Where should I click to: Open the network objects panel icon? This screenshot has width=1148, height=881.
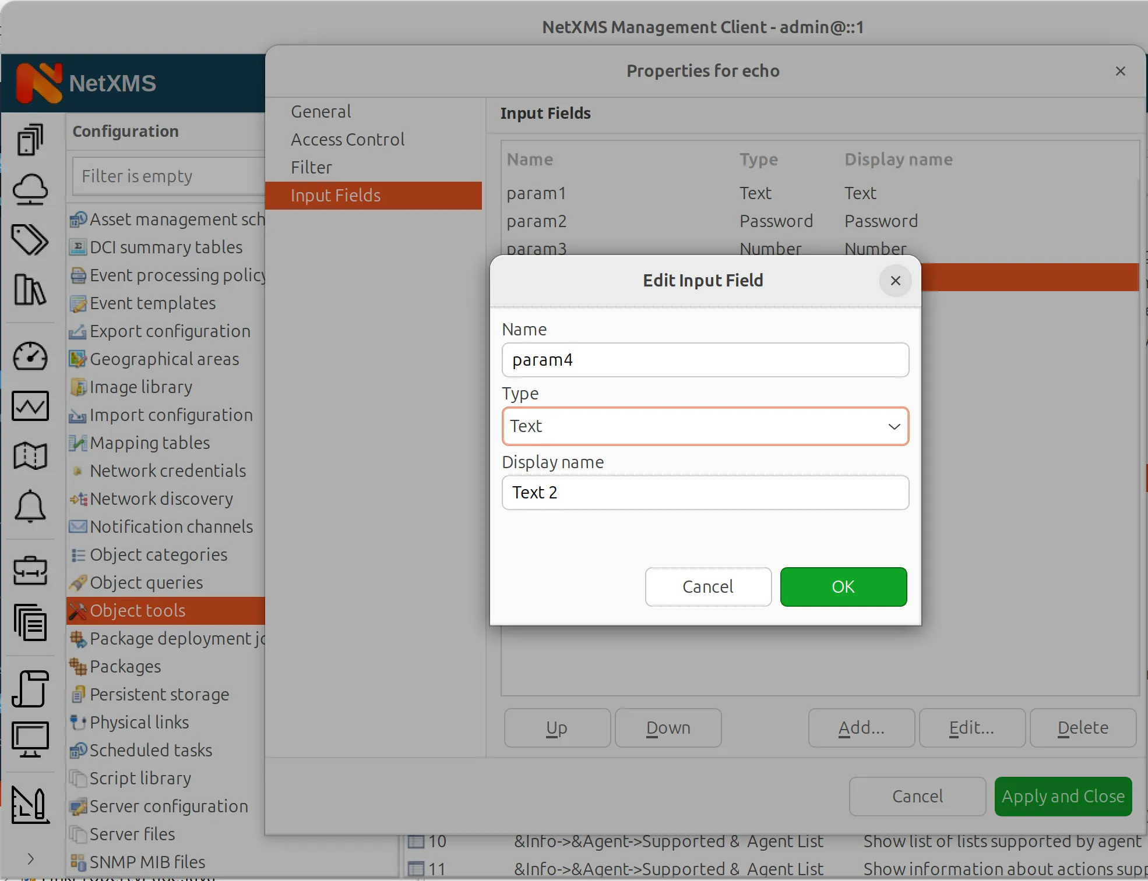click(30, 139)
